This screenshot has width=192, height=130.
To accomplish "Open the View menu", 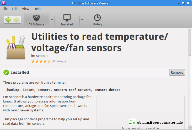I will [26, 9].
